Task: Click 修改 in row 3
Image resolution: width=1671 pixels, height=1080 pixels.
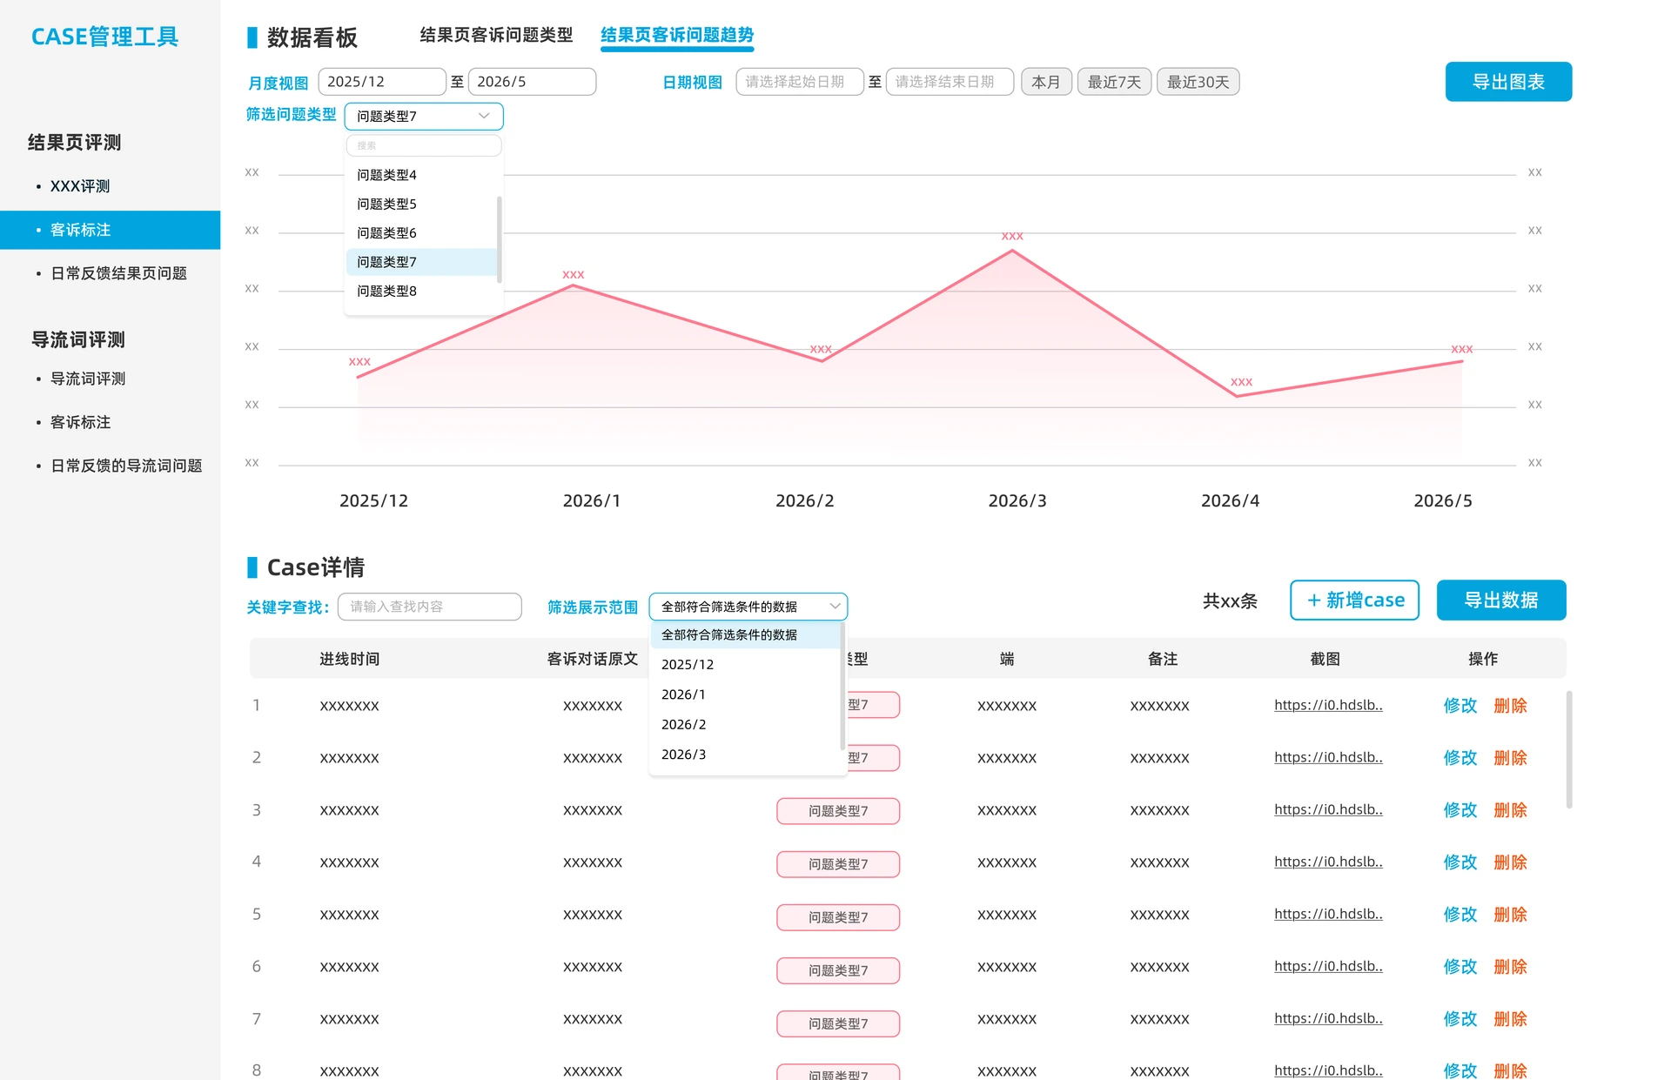Action: 1460,810
